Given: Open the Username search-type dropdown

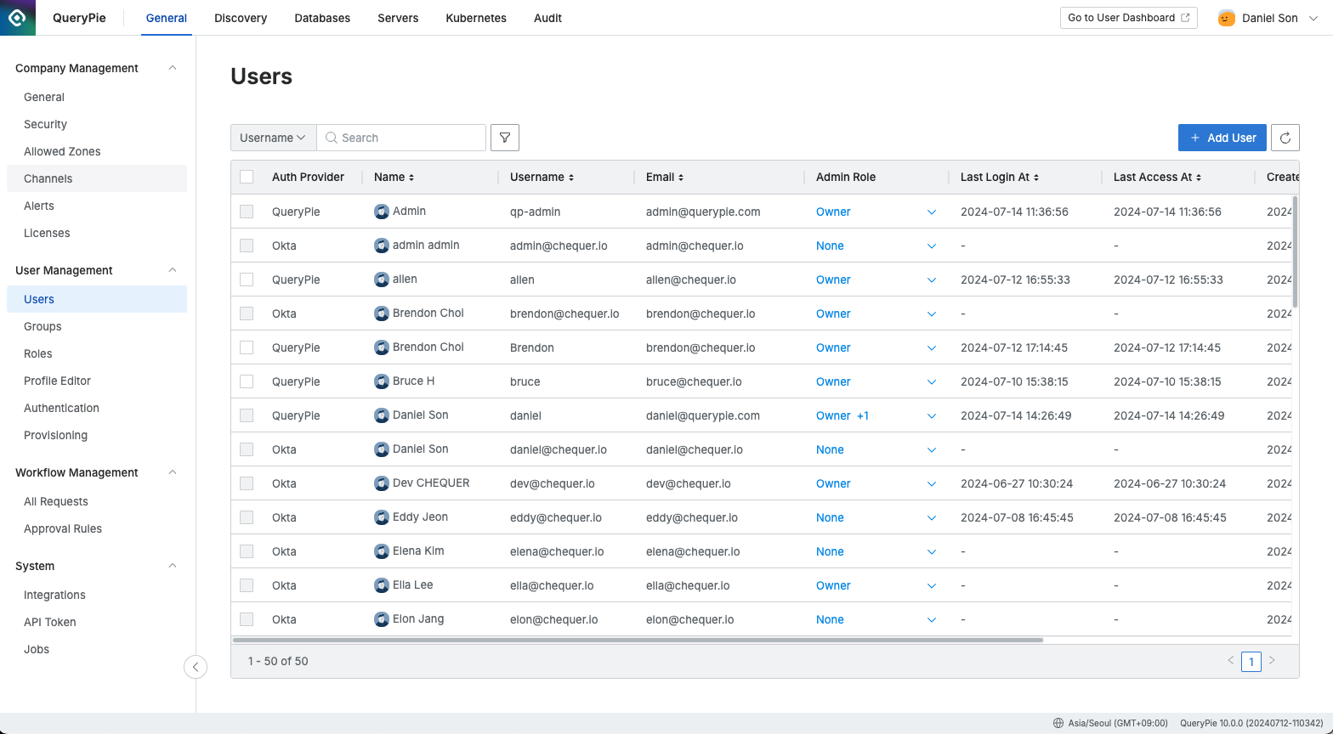Looking at the screenshot, I should pyautogui.click(x=273, y=138).
